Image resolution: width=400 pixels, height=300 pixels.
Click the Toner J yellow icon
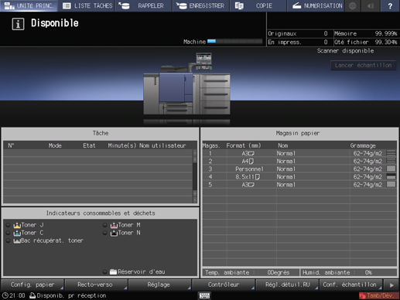click(x=17, y=225)
